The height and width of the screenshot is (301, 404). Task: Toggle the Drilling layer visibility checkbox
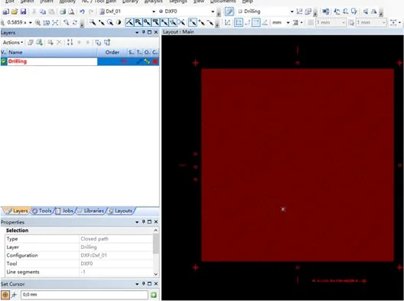pyautogui.click(x=4, y=61)
